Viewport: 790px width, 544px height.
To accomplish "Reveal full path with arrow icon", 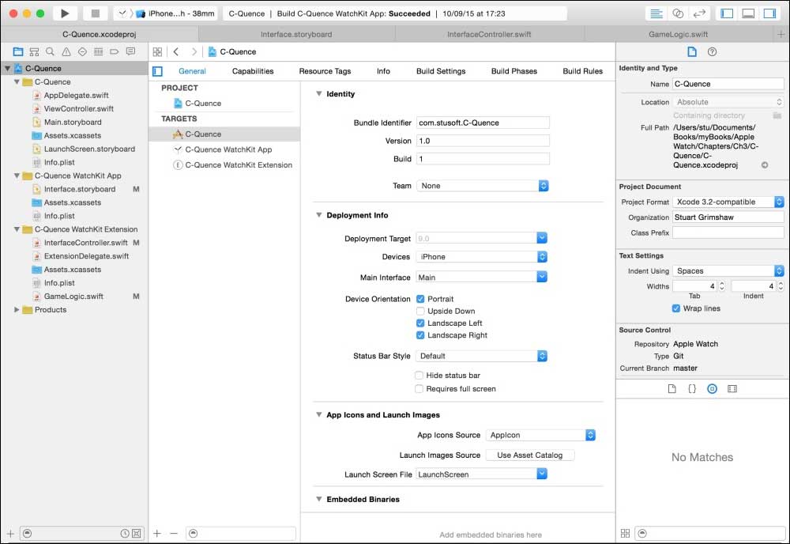I will [x=765, y=165].
